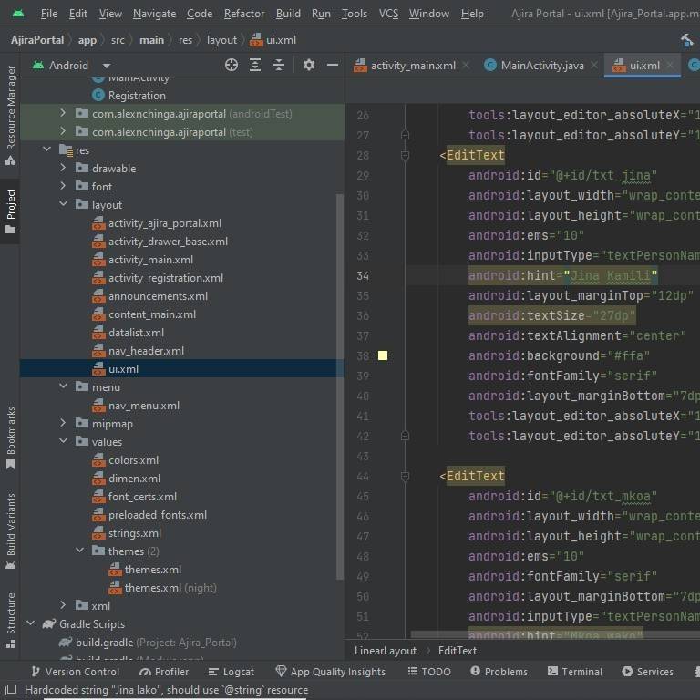This screenshot has height=700, width=700.
Task: Click the Android Studio logo icon
Action: tap(18, 14)
